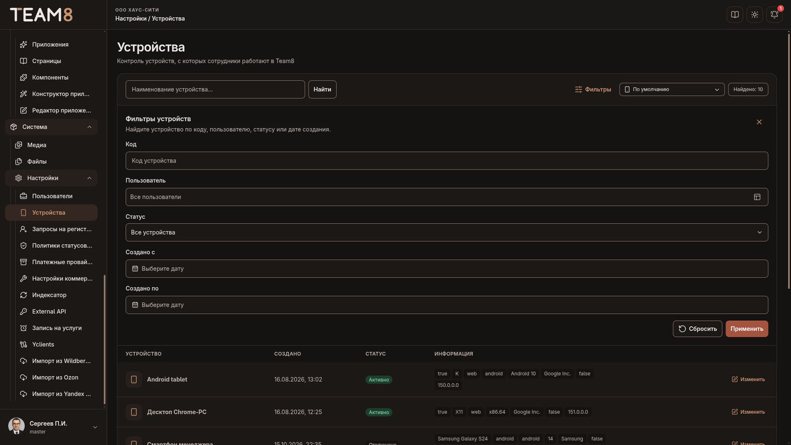
Task: Open the Статус dropdown Все устройства
Action: 447,232
